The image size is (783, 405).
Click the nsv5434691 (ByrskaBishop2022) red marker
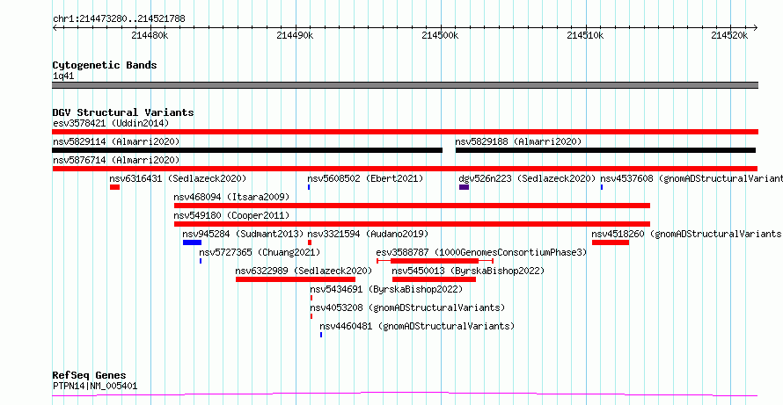[x=311, y=298]
